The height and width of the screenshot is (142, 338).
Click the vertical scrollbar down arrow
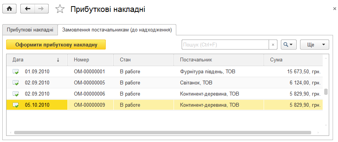tap(326, 125)
